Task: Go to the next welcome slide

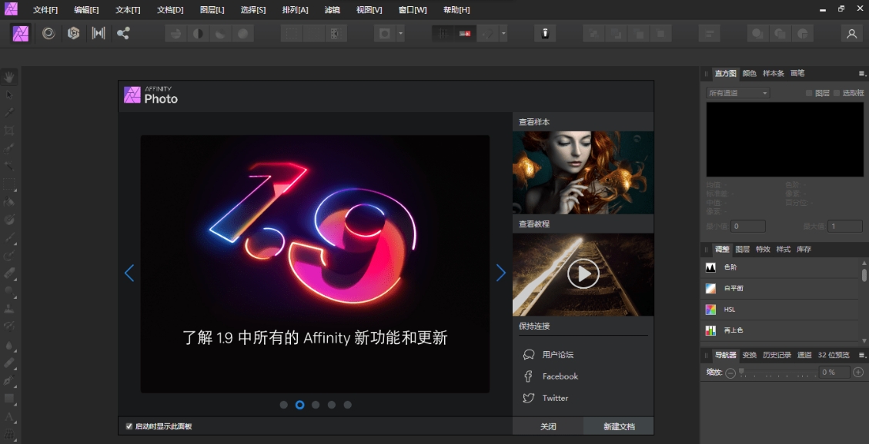Action: click(501, 273)
